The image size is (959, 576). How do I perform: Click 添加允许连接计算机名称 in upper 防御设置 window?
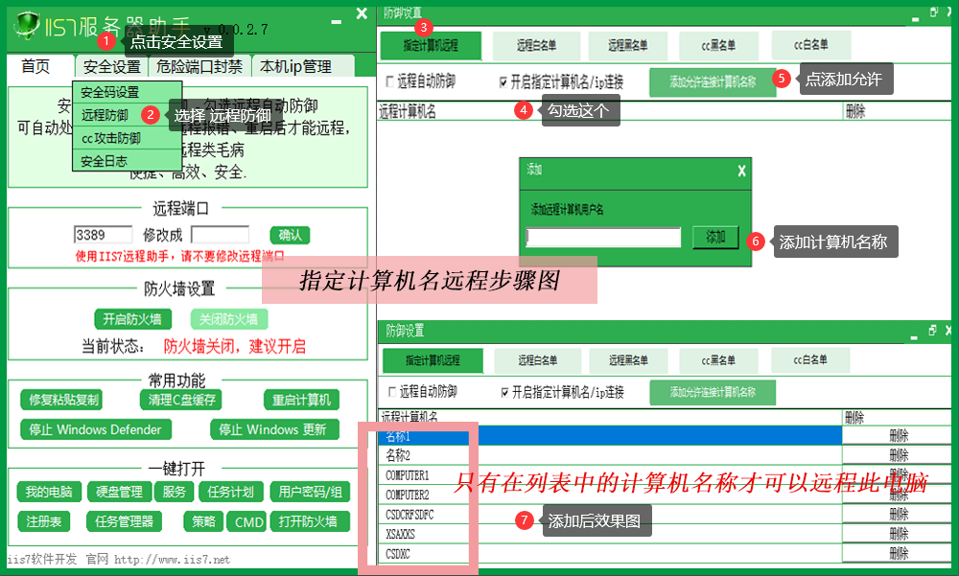pos(713,81)
